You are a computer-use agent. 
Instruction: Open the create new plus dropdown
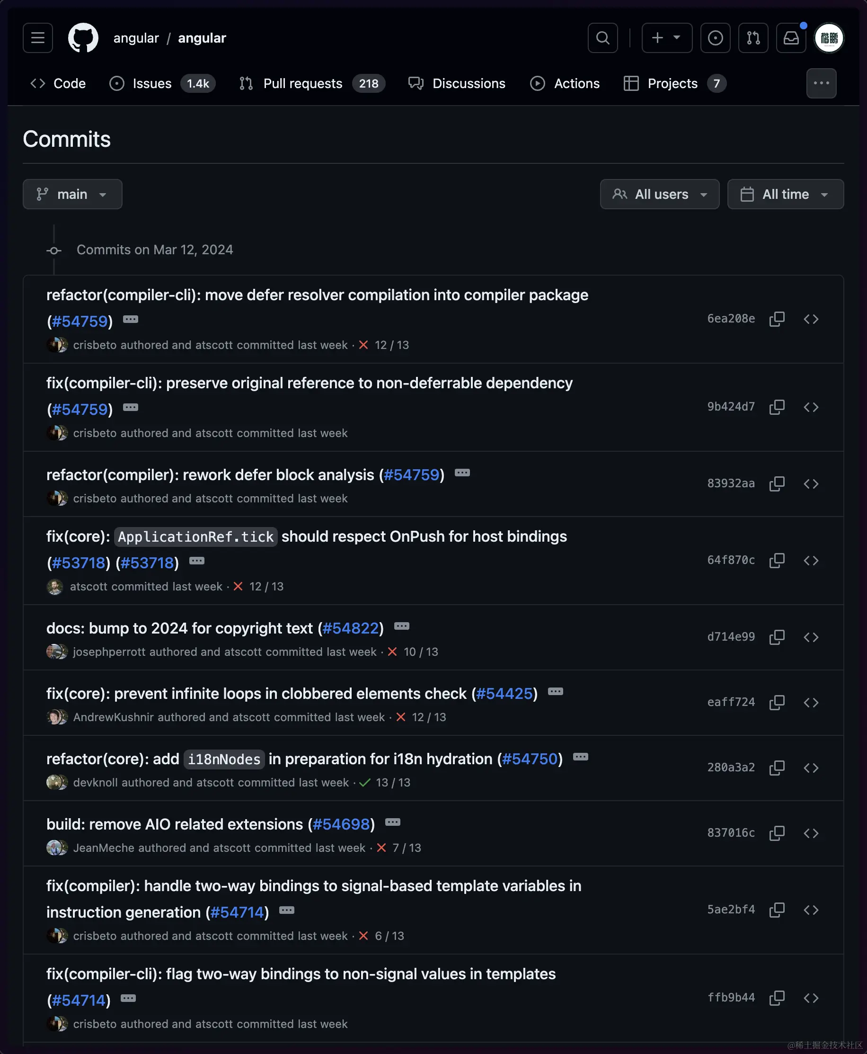tap(667, 38)
